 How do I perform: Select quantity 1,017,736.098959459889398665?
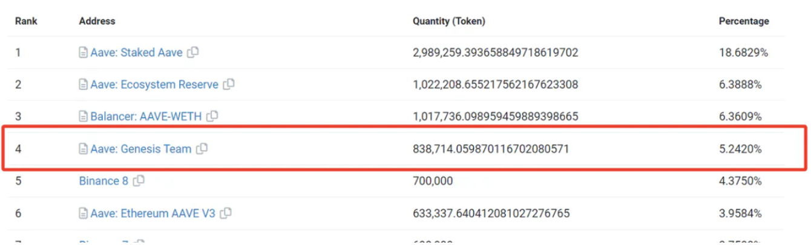click(495, 116)
